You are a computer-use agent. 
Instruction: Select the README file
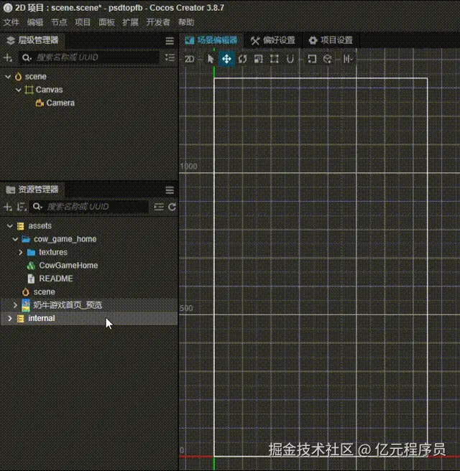click(x=56, y=279)
